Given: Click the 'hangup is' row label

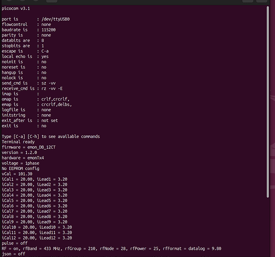Looking at the screenshot, I should point(12,73).
